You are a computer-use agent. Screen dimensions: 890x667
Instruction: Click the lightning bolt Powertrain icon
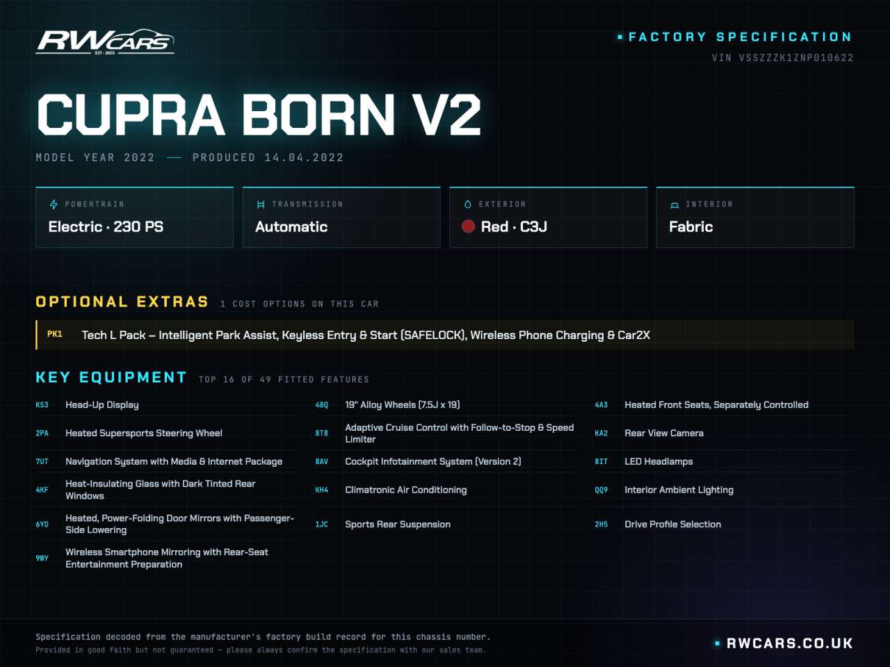pos(54,204)
